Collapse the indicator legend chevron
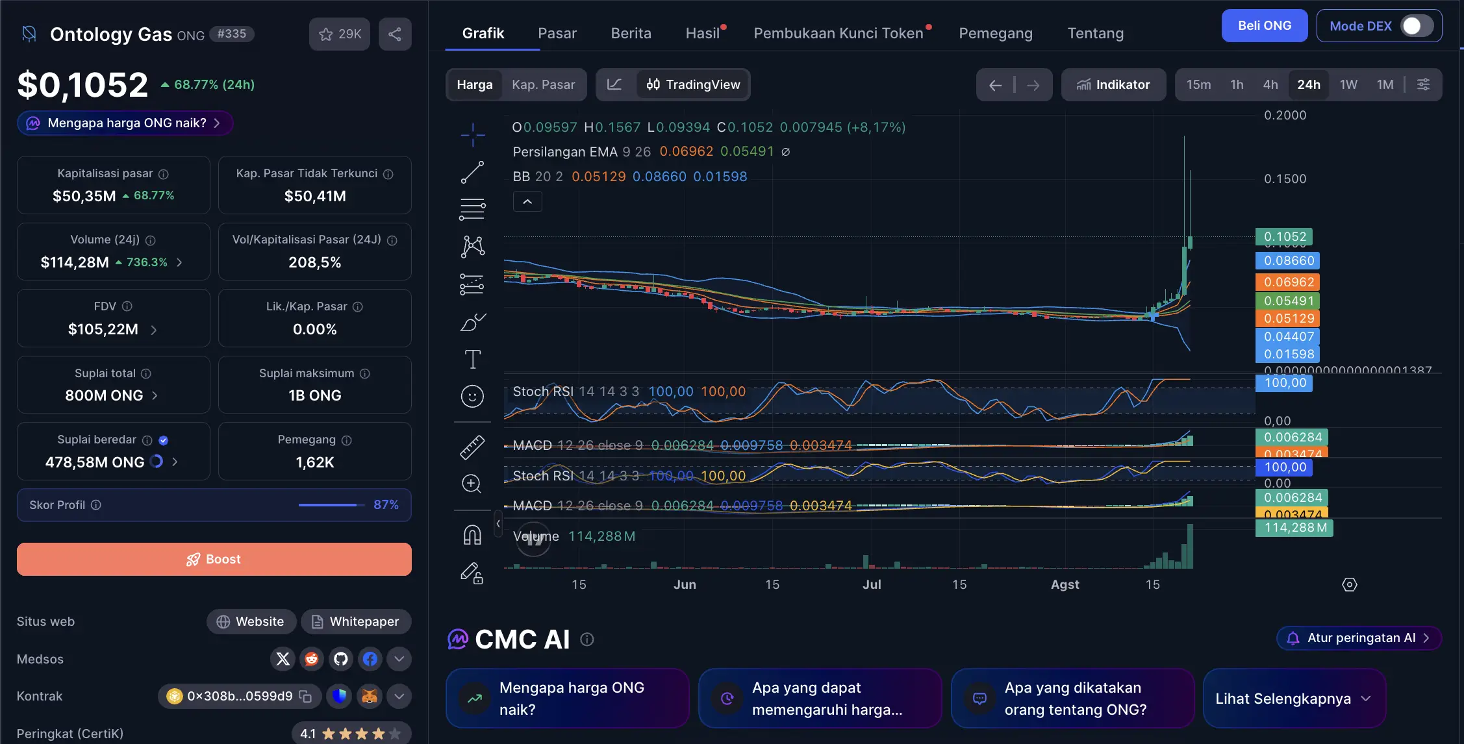The image size is (1464, 744). point(527,202)
